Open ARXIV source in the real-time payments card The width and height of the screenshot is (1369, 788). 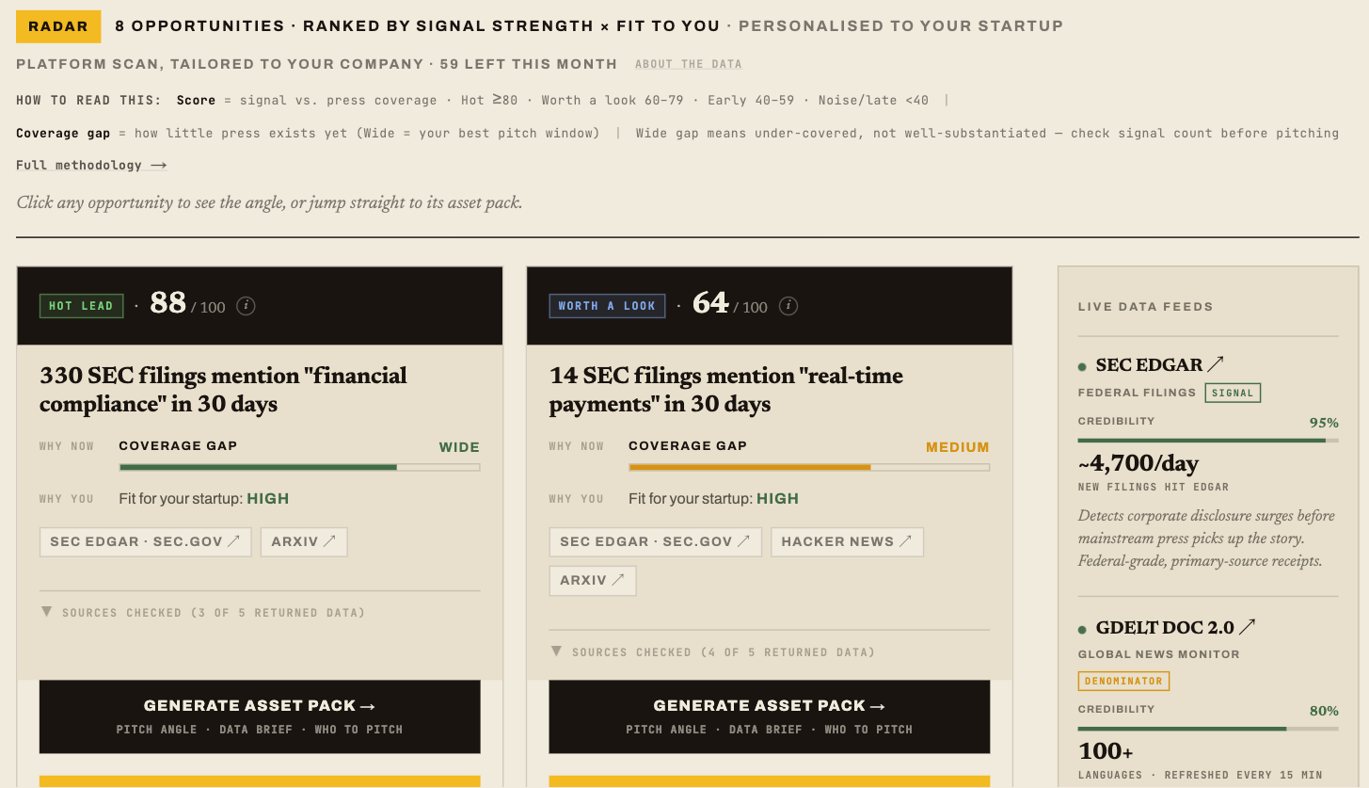coord(593,580)
